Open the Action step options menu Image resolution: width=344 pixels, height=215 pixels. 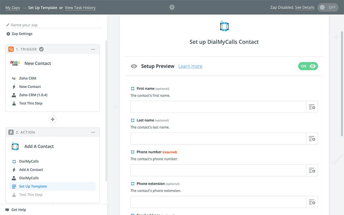click(93, 132)
